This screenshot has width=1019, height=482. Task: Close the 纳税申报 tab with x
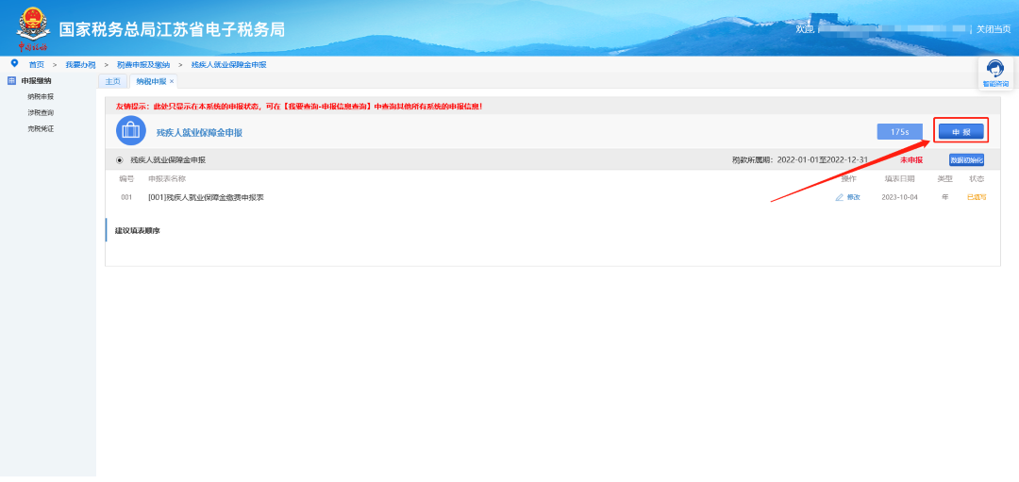click(171, 82)
